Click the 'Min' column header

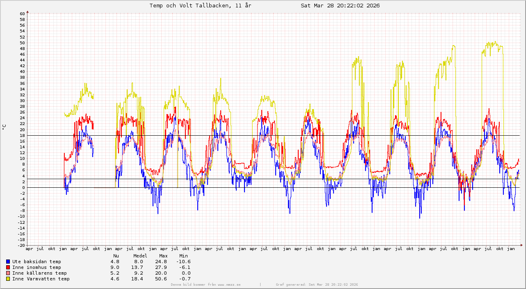point(183,256)
